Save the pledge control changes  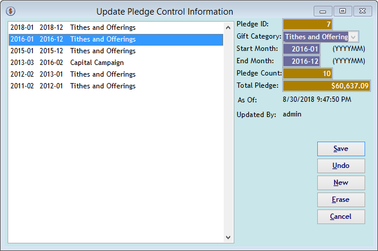coord(341,149)
